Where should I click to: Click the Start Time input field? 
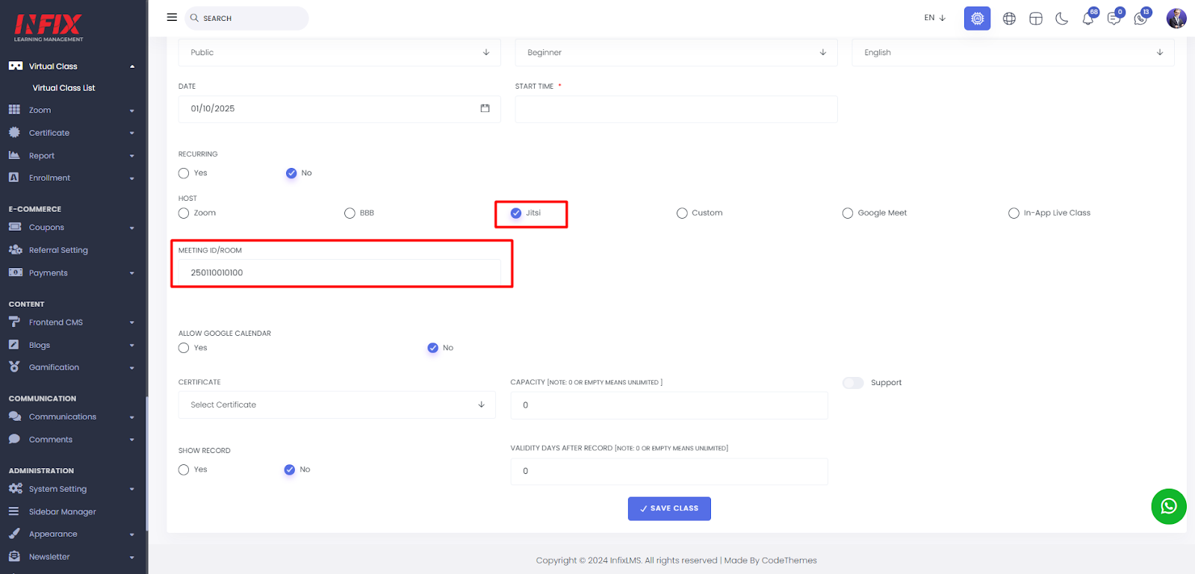pyautogui.click(x=677, y=109)
